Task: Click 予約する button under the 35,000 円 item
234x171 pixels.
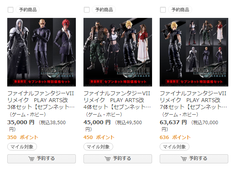Action: (42, 159)
